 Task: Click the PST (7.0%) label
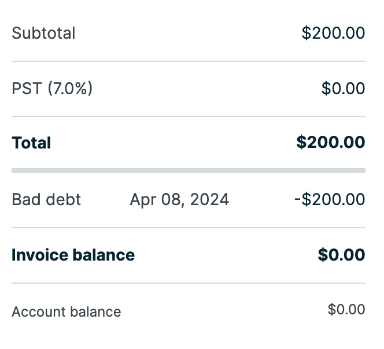point(52,88)
